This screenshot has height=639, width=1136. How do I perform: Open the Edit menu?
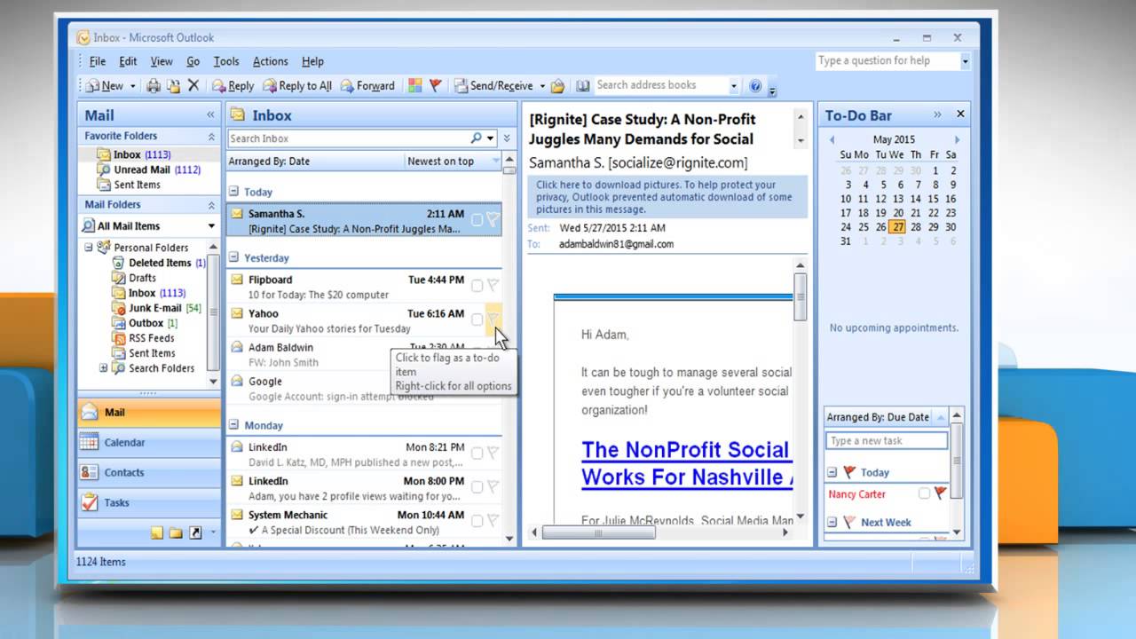129,61
